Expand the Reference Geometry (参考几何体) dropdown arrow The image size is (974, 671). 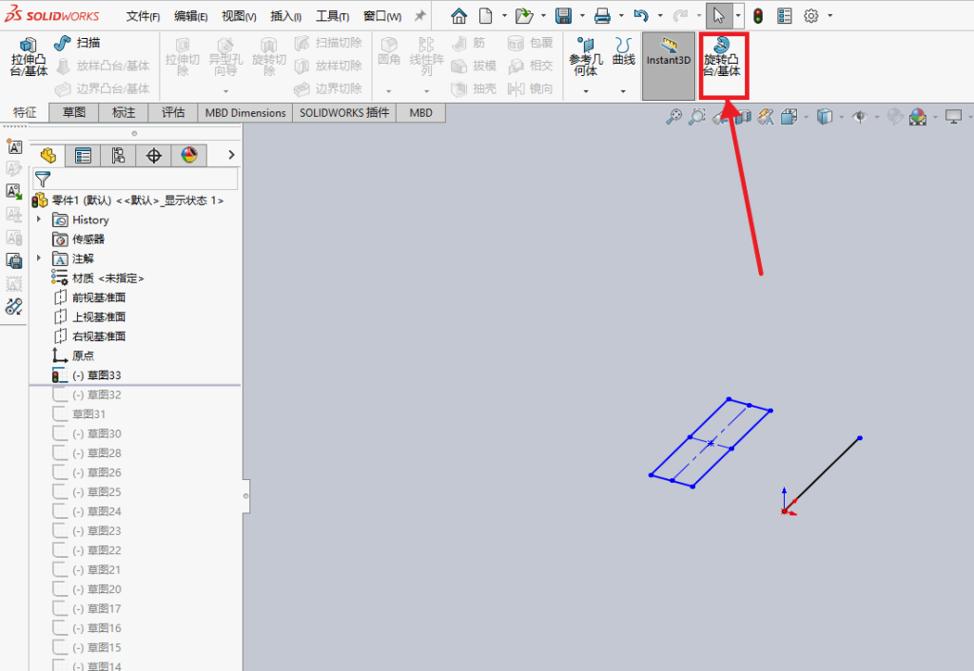click(586, 91)
